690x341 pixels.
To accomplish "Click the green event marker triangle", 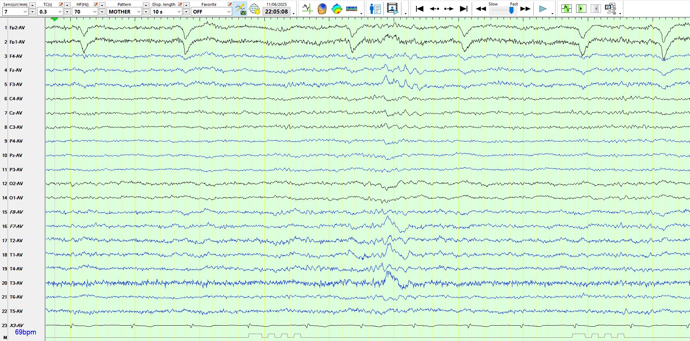I will 55,19.
